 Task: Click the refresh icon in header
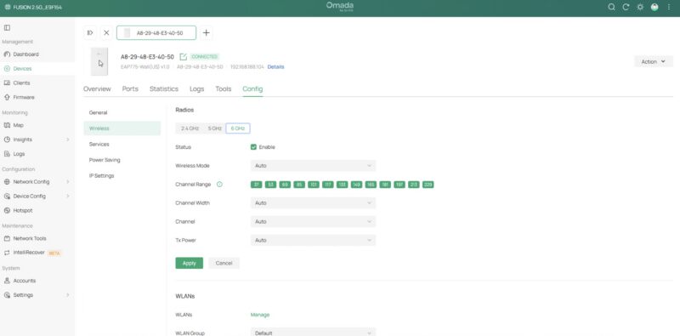click(x=626, y=7)
